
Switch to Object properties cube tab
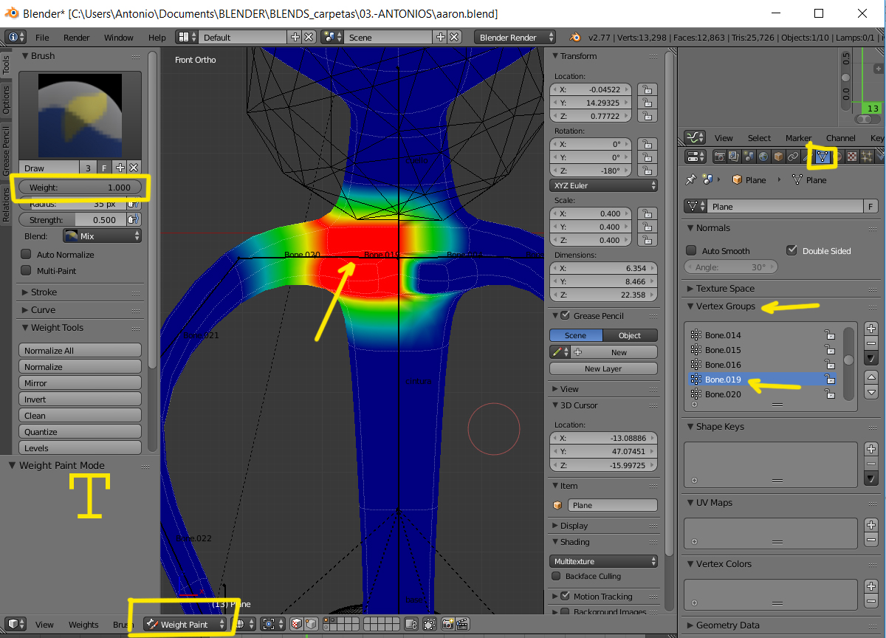[x=777, y=157]
